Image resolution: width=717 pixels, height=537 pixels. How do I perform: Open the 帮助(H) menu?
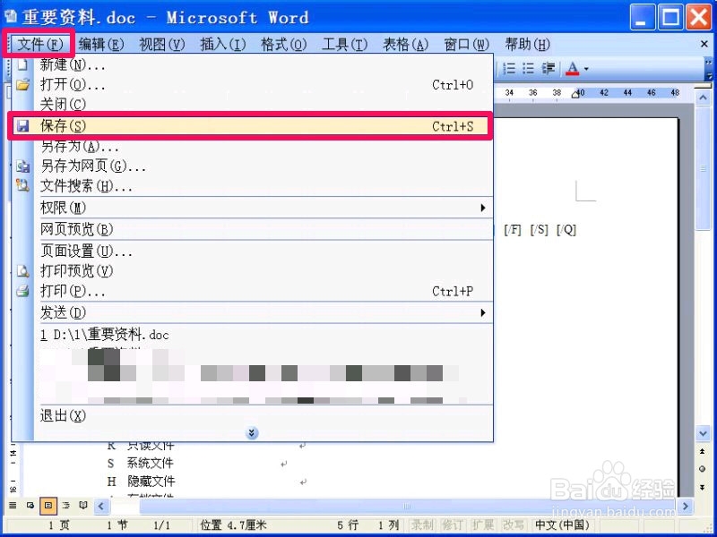click(527, 44)
